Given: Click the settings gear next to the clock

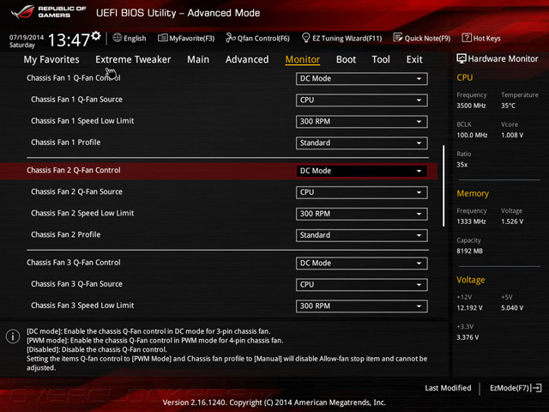Looking at the screenshot, I should tap(96, 35).
